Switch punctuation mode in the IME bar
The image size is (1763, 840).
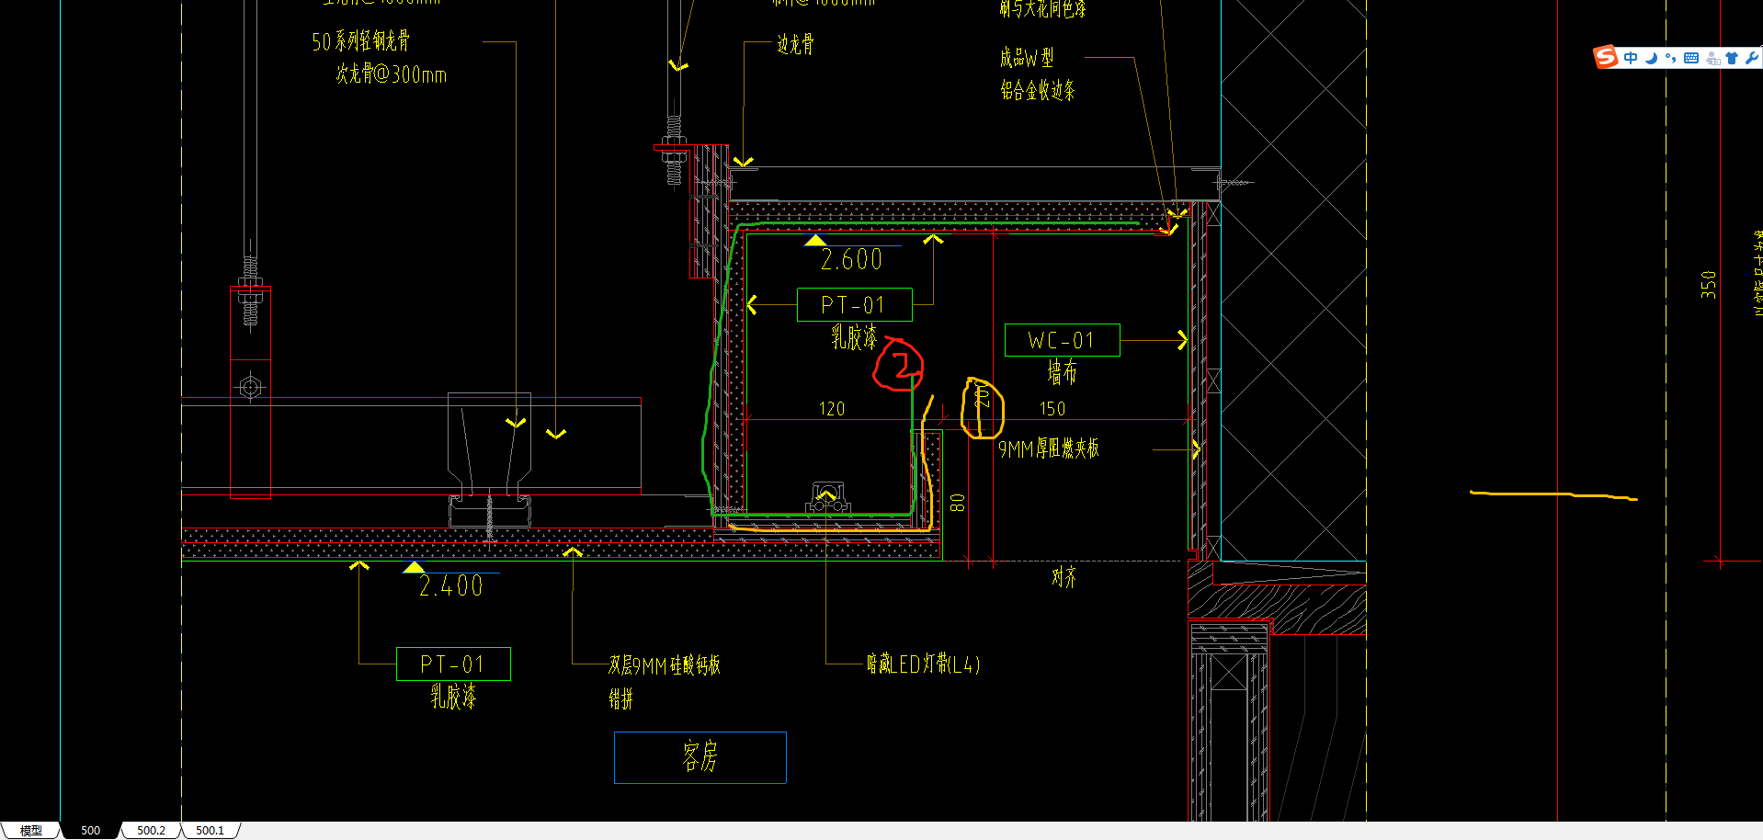tap(1670, 58)
